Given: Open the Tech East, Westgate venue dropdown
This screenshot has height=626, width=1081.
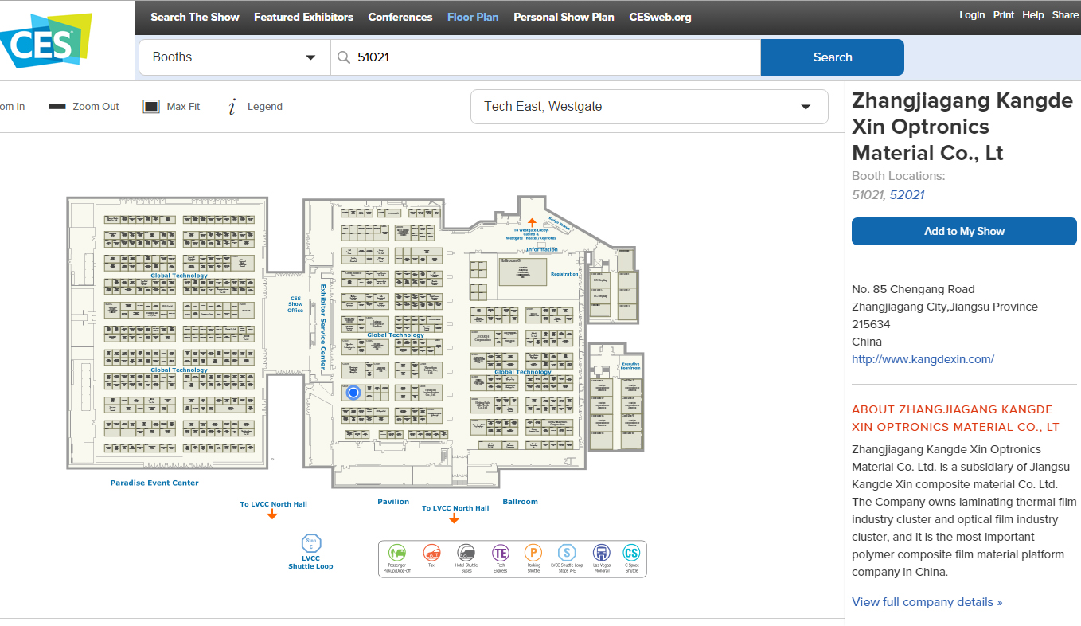Looking at the screenshot, I should tap(650, 107).
